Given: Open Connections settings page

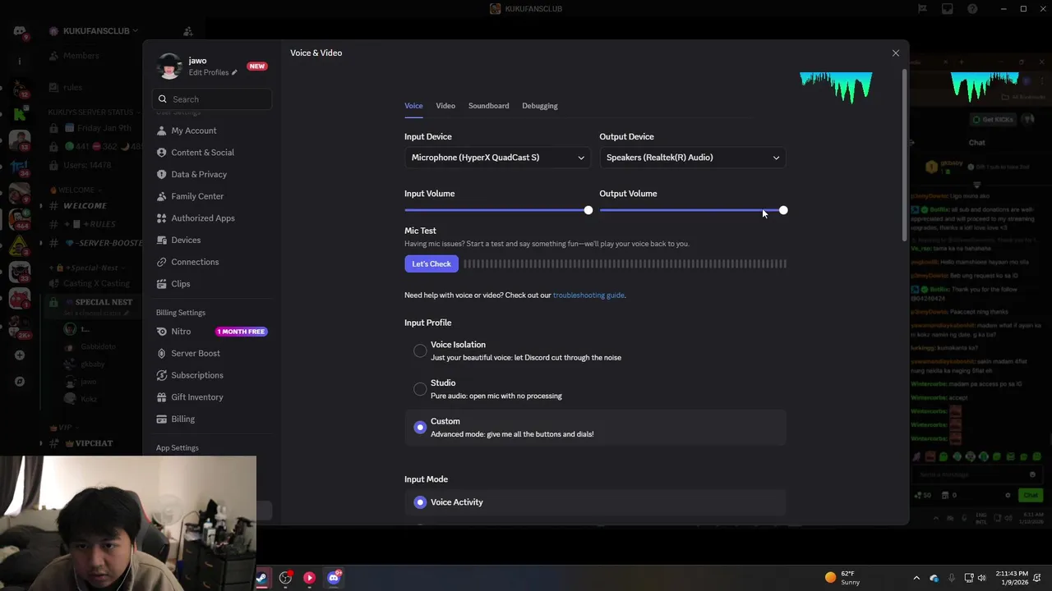Looking at the screenshot, I should 195,262.
